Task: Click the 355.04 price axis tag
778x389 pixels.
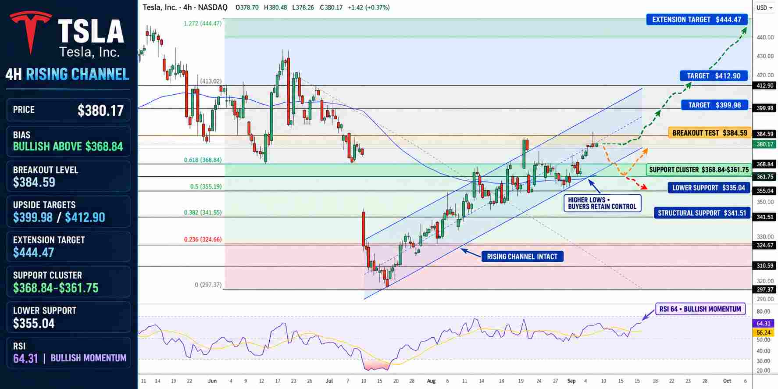Action: coord(764,191)
